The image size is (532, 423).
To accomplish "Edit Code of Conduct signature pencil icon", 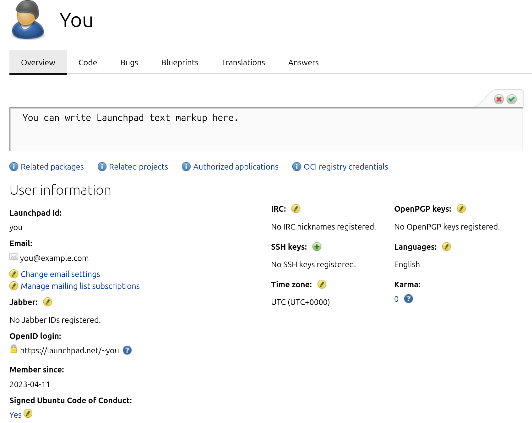I will point(28,414).
